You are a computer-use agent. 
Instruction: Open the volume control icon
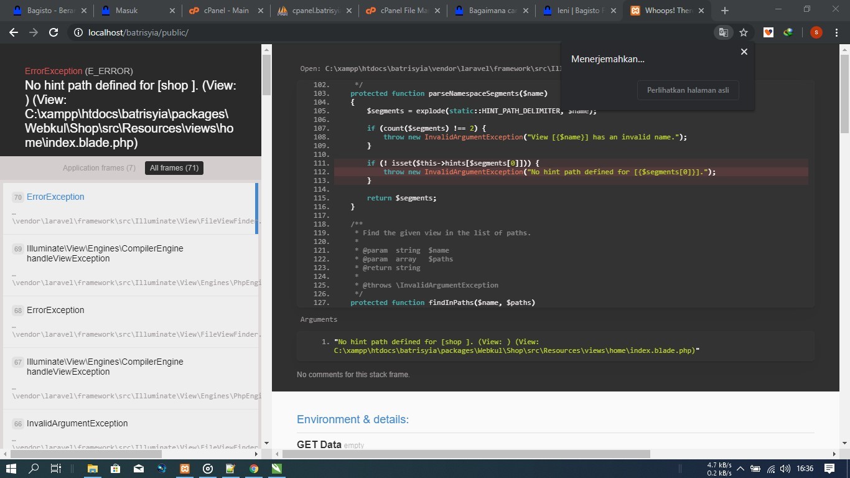click(x=785, y=469)
